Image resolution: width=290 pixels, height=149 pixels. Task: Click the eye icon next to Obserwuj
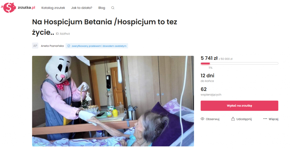[202, 119]
